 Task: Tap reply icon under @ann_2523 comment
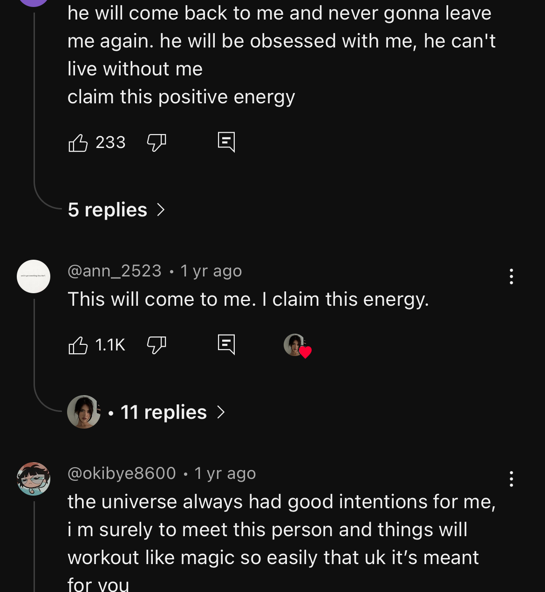point(226,345)
